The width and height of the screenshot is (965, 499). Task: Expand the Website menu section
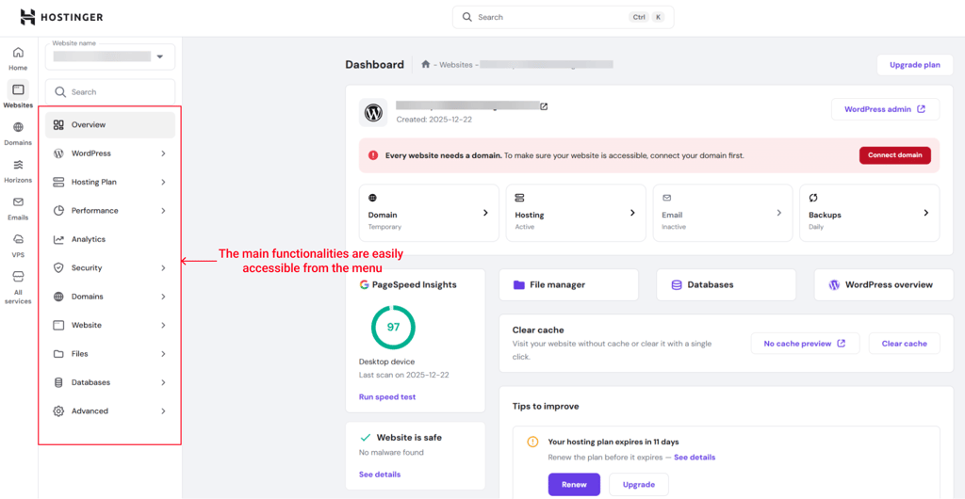click(164, 325)
